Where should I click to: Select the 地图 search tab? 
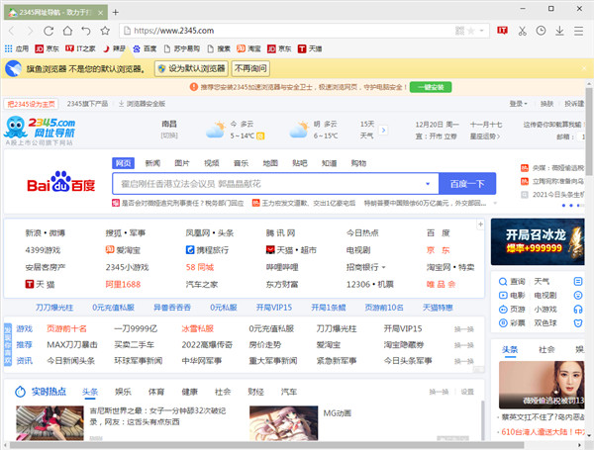pos(270,163)
